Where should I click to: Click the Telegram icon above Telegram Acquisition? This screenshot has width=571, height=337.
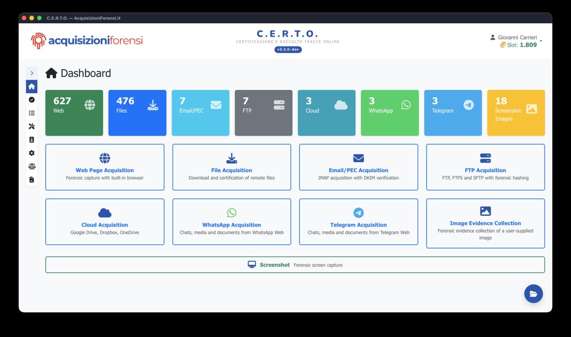[x=359, y=213]
